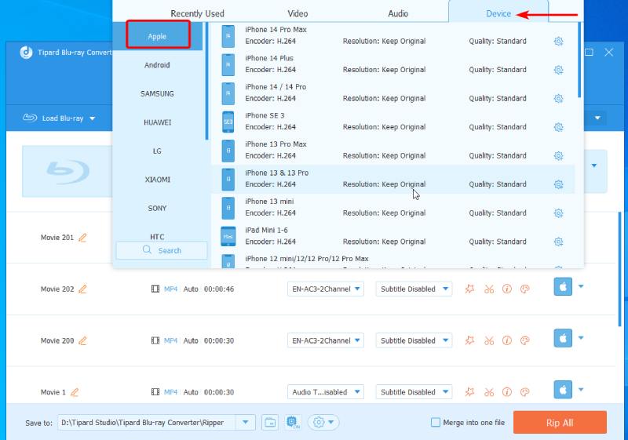Viewport: 628px width, 440px height.
Task: Open settings gear for iPhone 13 & 13 Pro
Action: tap(558, 184)
